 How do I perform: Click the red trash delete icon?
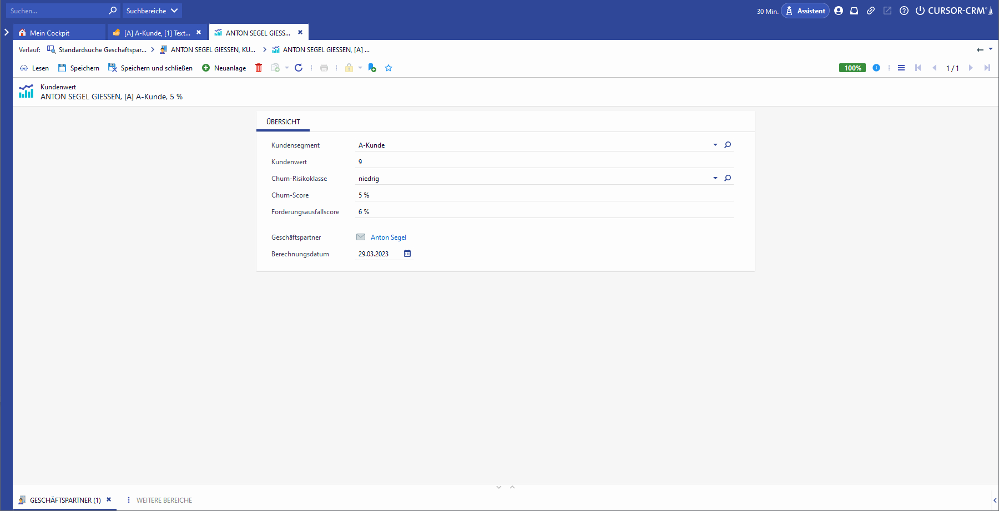tap(259, 68)
